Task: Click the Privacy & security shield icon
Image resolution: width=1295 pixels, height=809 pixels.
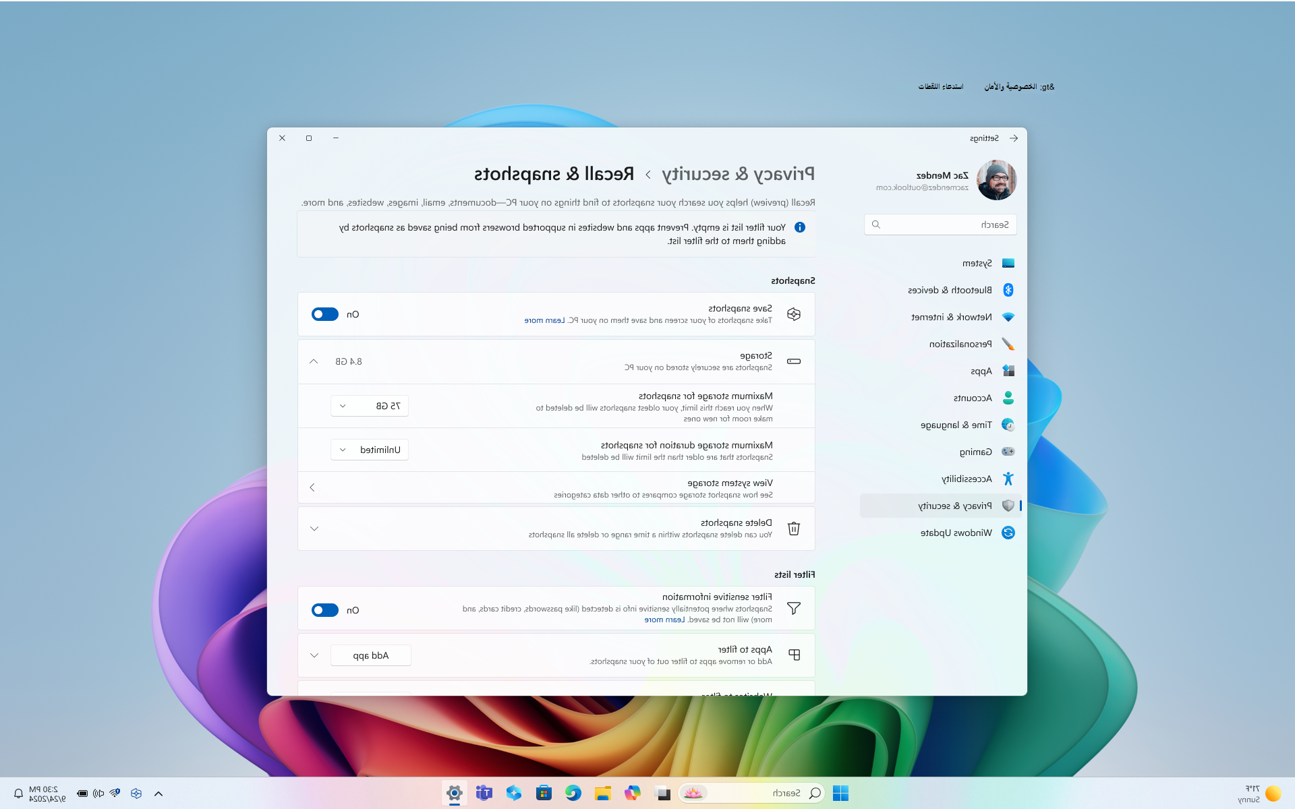Action: click(x=1008, y=506)
